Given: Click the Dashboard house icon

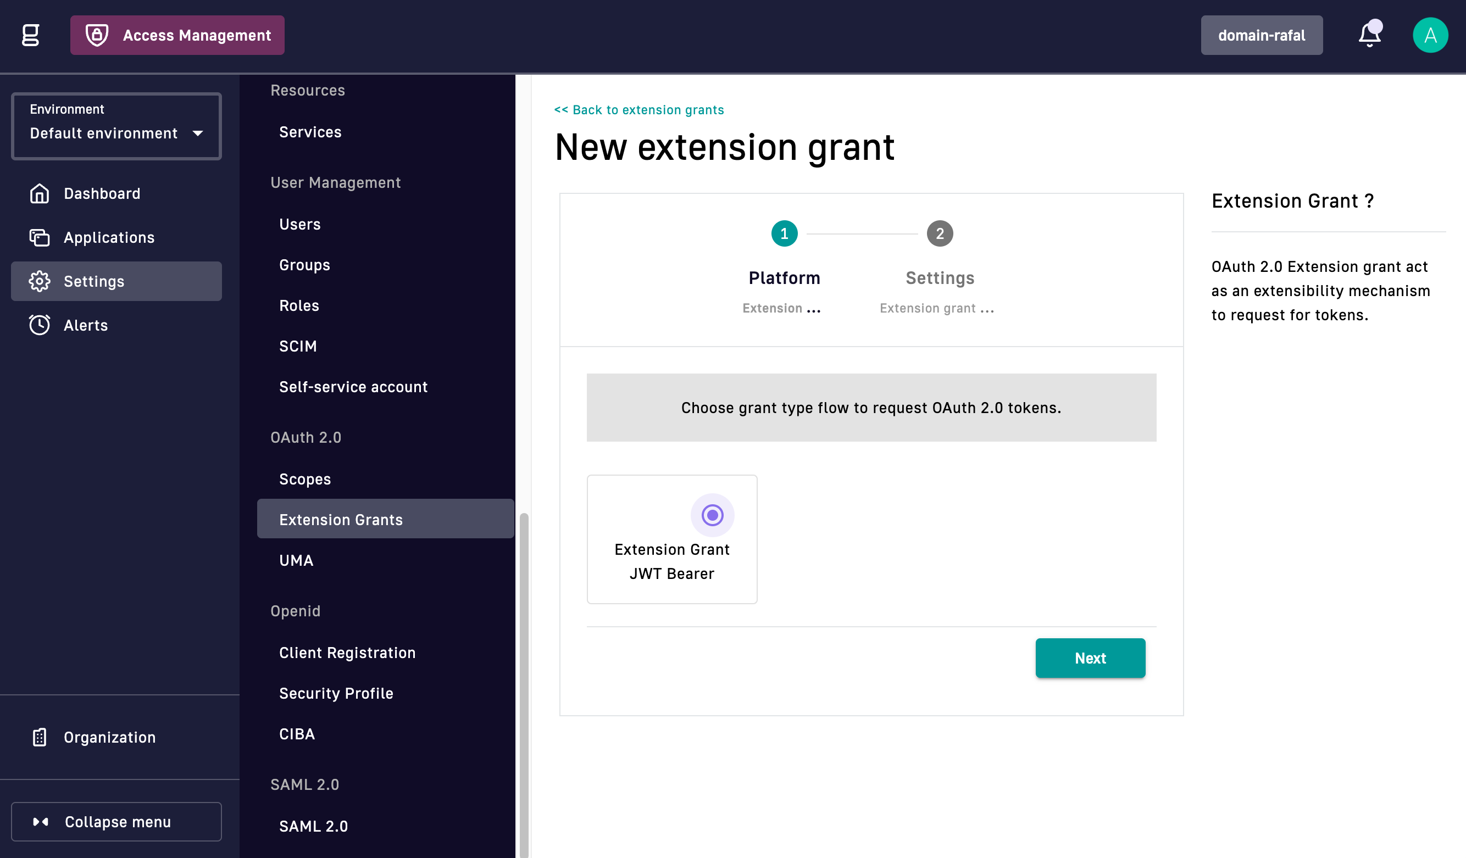Looking at the screenshot, I should point(39,193).
